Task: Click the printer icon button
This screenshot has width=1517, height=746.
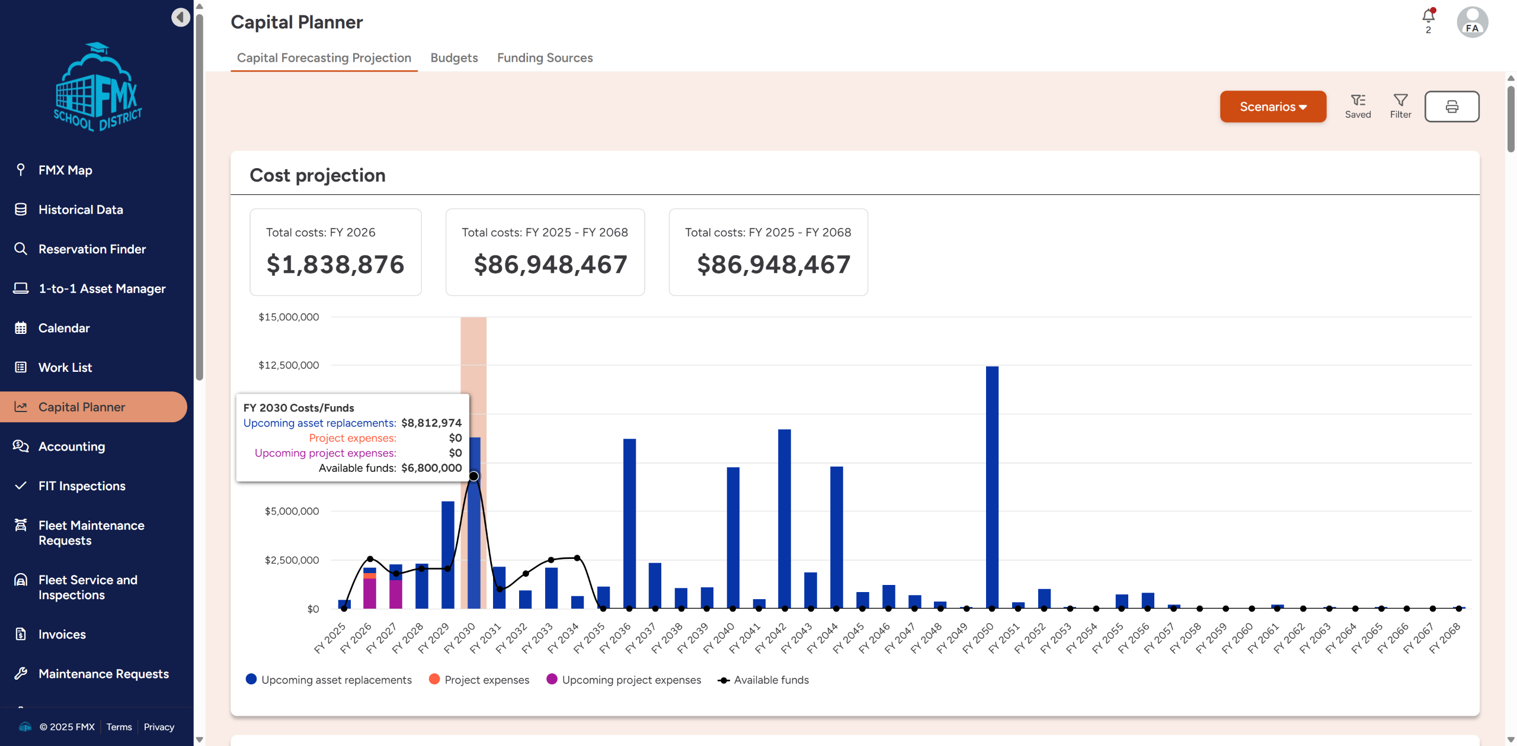Action: 1451,107
